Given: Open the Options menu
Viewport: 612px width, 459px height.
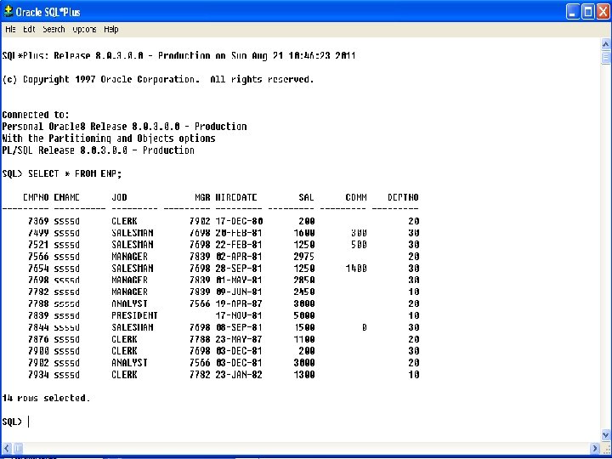Looking at the screenshot, I should click(84, 29).
